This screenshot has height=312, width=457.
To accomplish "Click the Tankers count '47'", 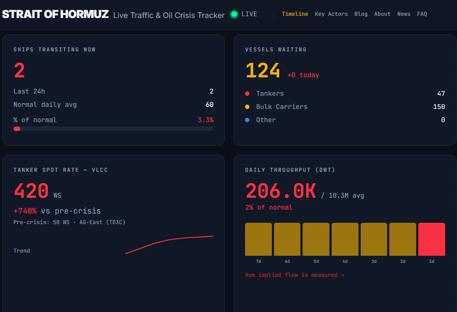I will point(441,94).
